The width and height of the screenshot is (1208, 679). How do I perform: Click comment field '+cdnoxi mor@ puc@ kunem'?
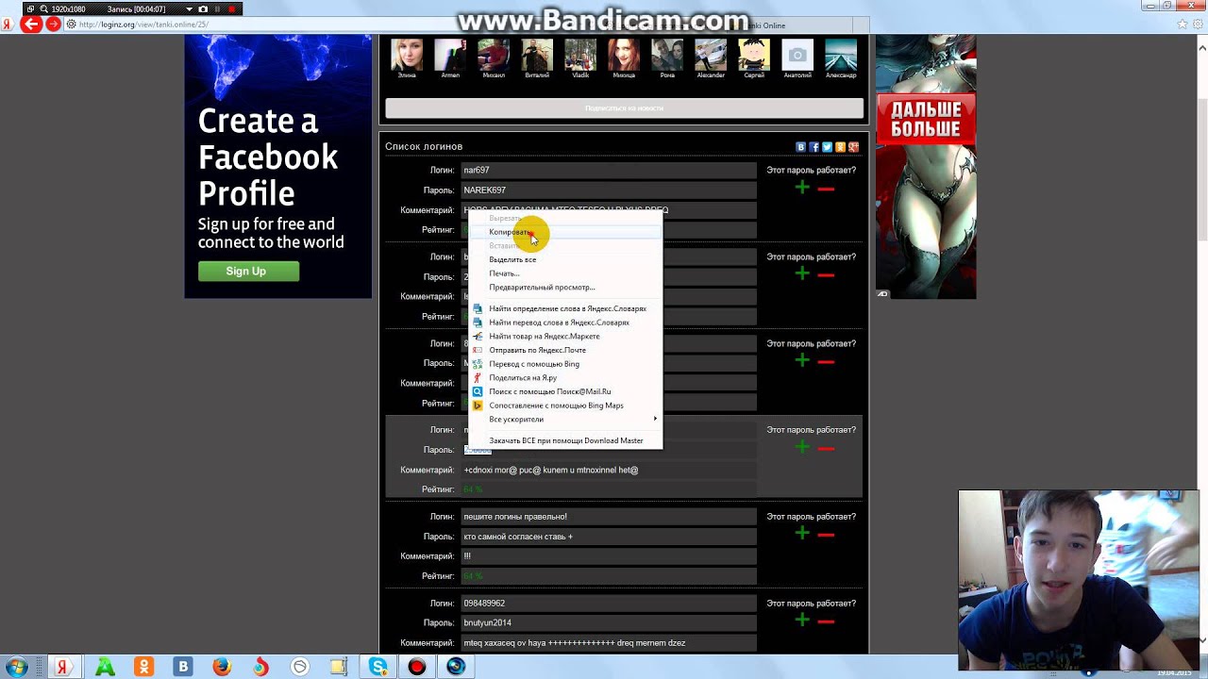coord(609,470)
